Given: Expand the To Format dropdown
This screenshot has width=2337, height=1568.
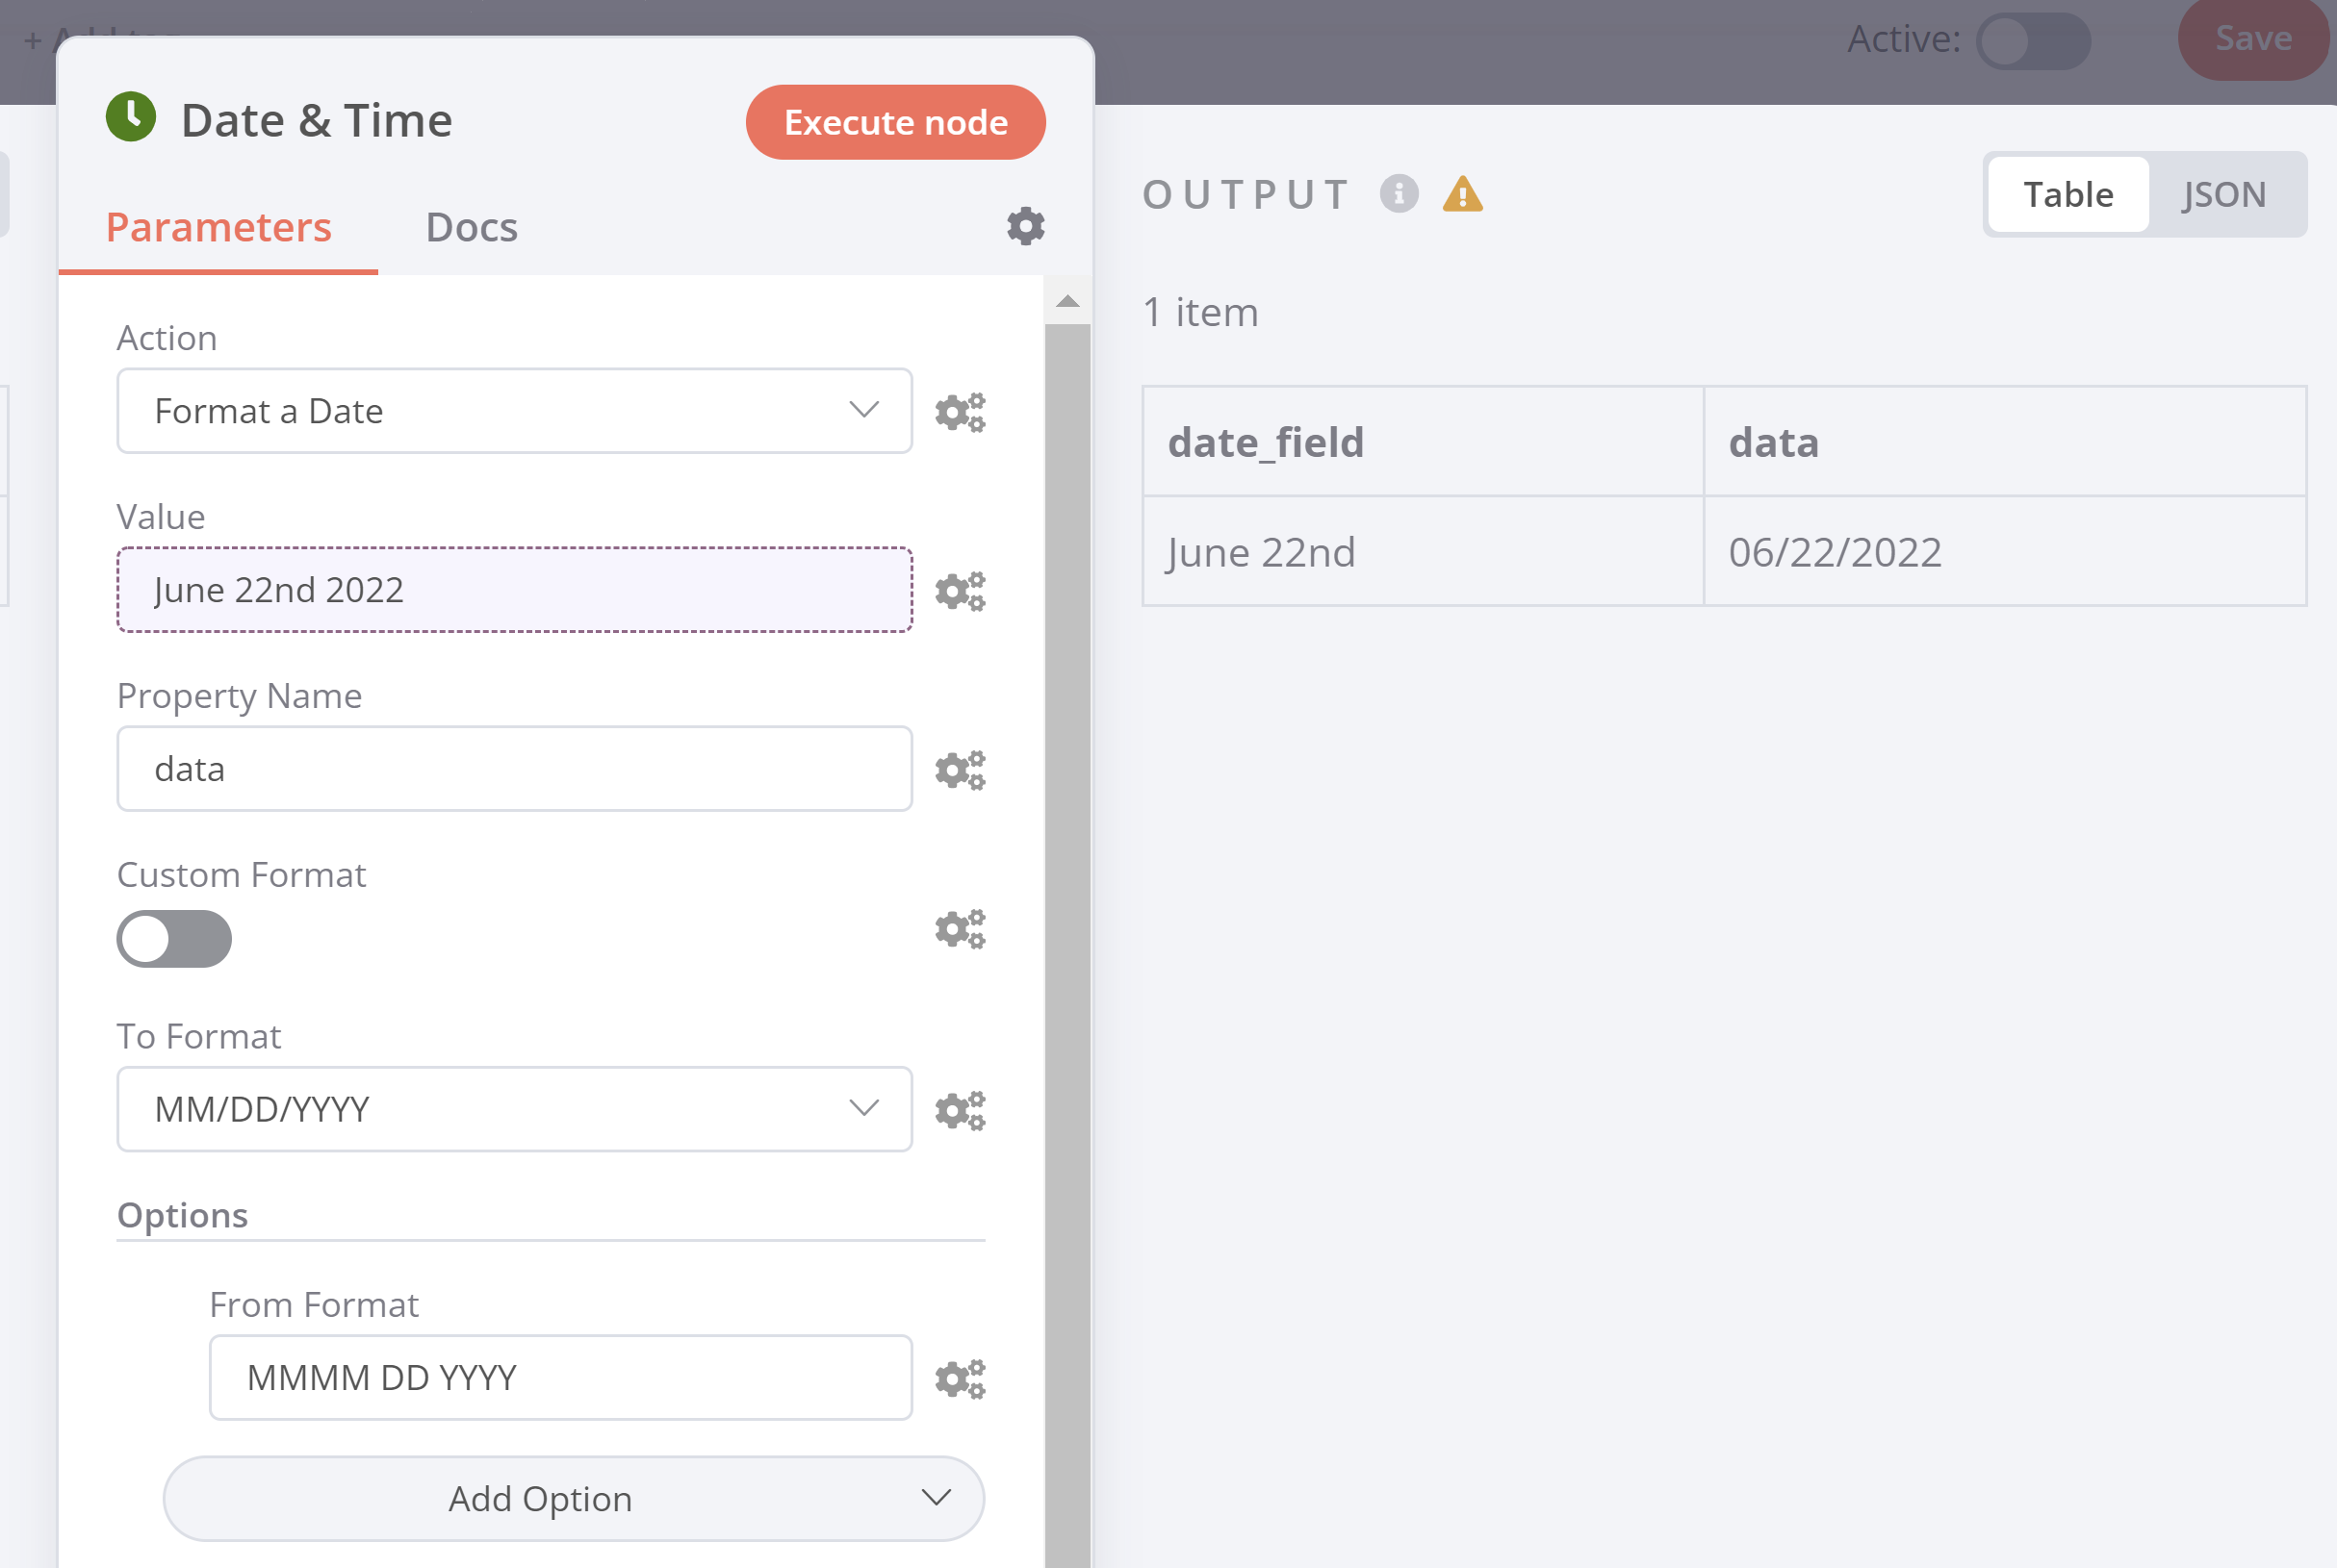Looking at the screenshot, I should [x=514, y=1109].
